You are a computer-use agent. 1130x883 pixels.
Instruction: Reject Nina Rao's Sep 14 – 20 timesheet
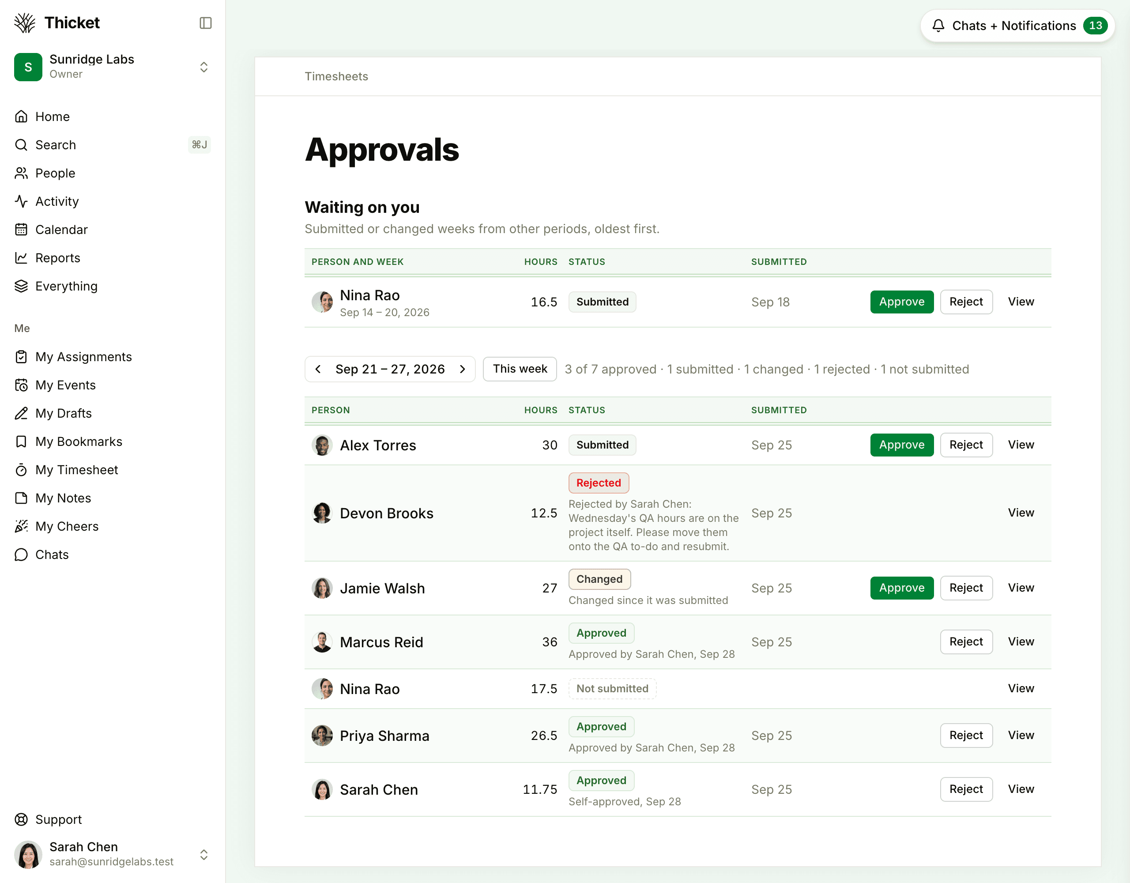click(966, 302)
